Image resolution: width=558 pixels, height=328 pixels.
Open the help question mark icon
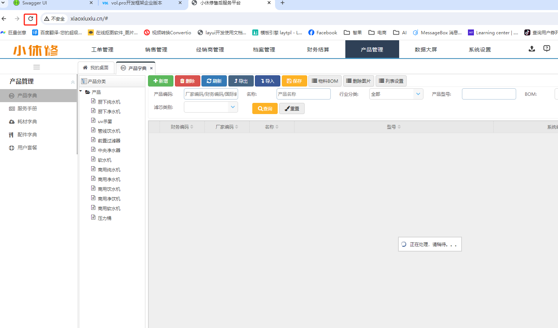pos(546,48)
